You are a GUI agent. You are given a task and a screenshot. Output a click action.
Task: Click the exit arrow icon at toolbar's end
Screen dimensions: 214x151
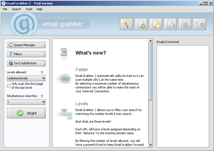[x=199, y=24]
